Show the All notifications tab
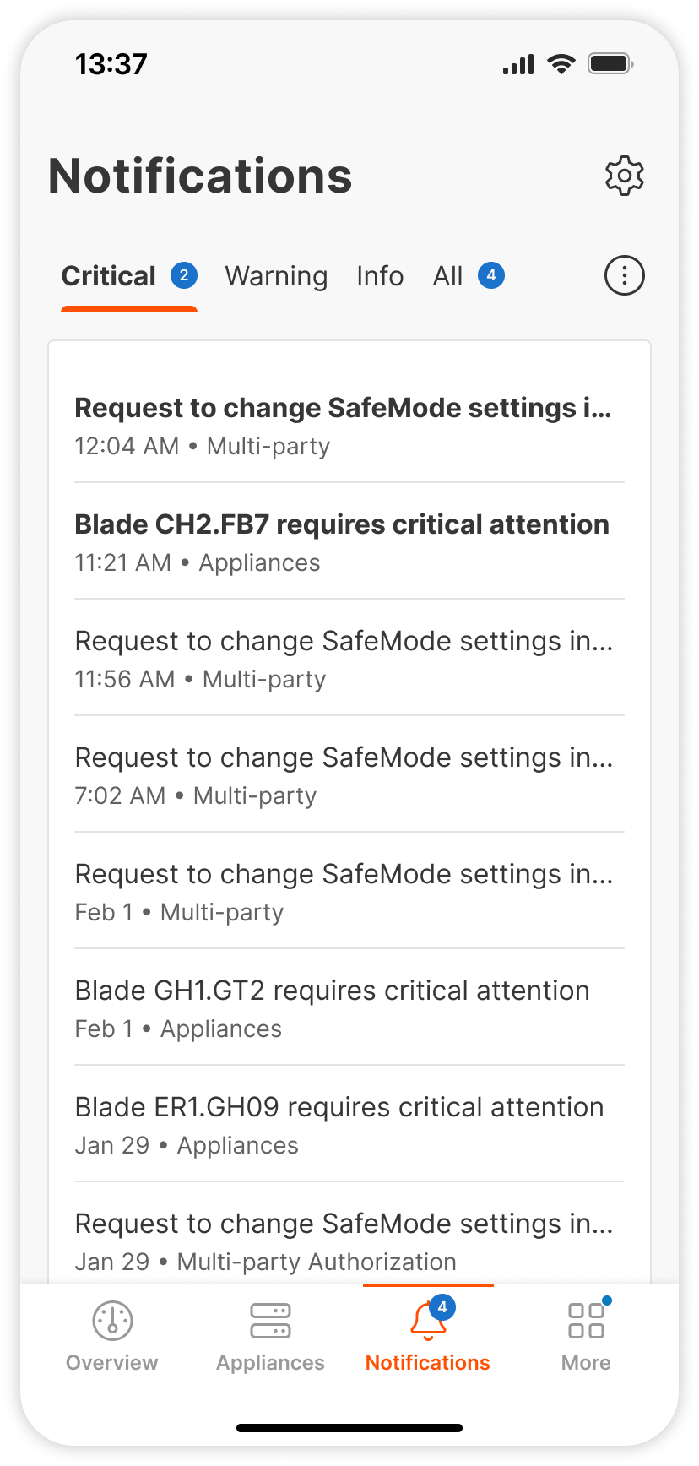The height and width of the screenshot is (1466, 699). (x=447, y=276)
